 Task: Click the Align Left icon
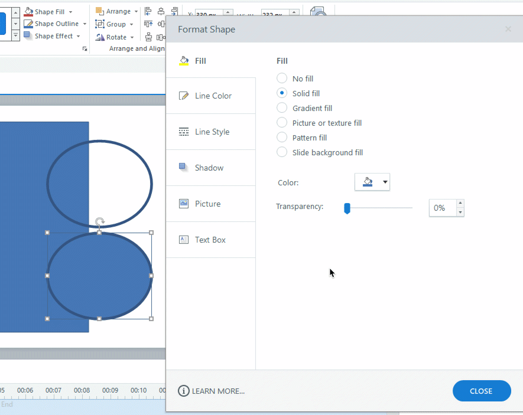148,11
